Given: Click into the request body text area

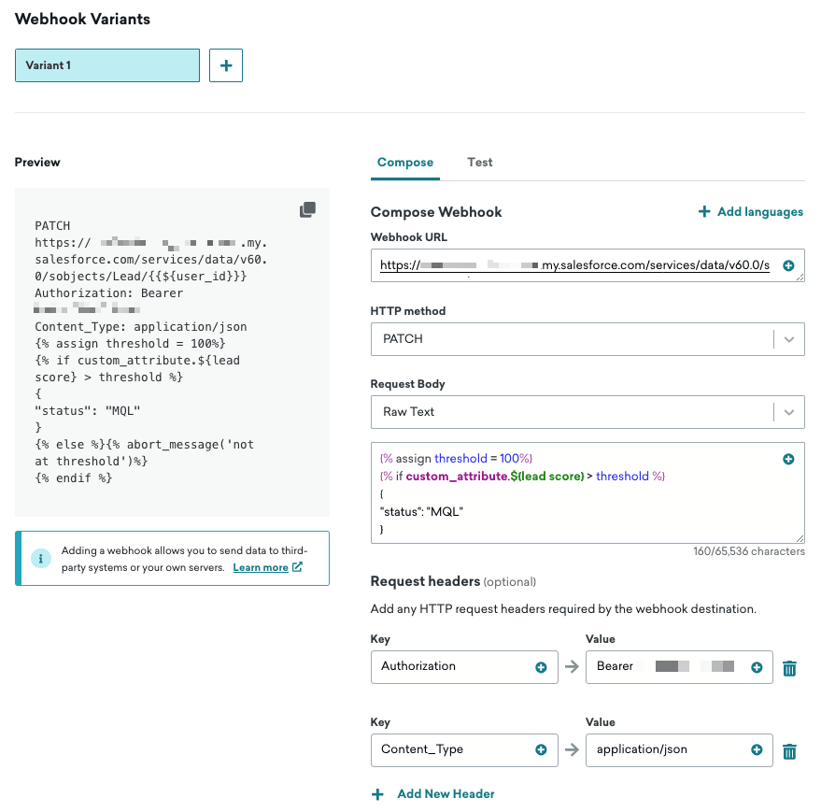Looking at the screenshot, I should 587,493.
